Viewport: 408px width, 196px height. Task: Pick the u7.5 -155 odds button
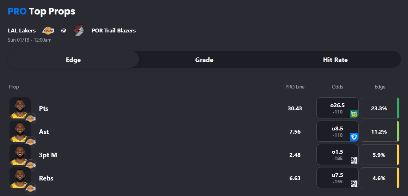(337, 178)
